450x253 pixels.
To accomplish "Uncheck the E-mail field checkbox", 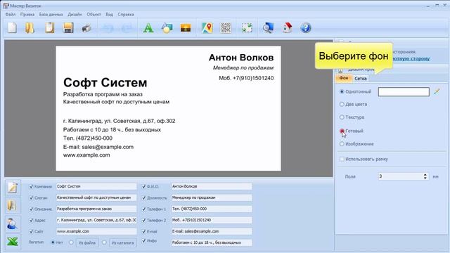I will pyautogui.click(x=143, y=231).
